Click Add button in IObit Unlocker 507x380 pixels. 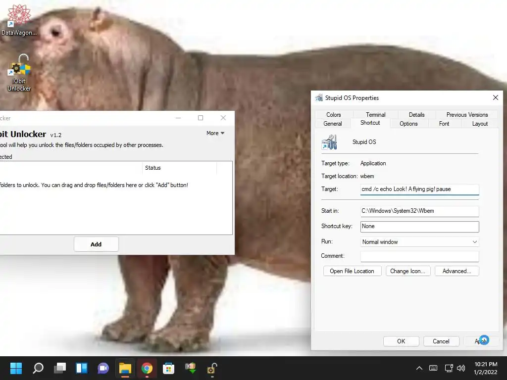coord(96,244)
